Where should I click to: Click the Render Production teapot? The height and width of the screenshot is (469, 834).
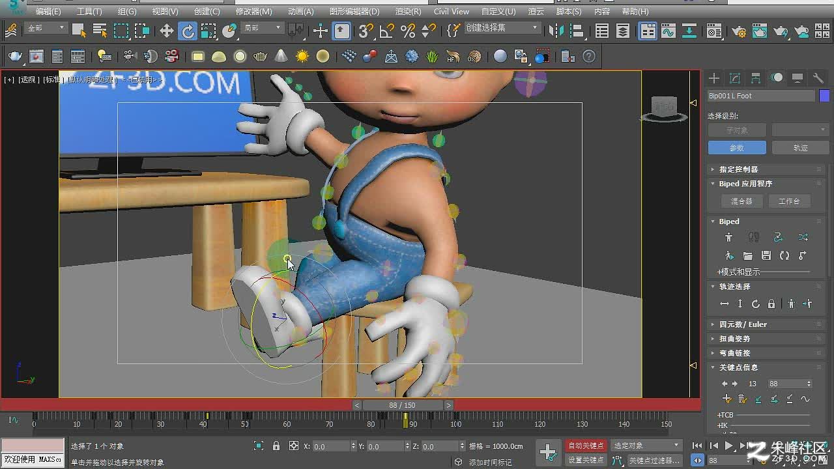tap(781, 31)
